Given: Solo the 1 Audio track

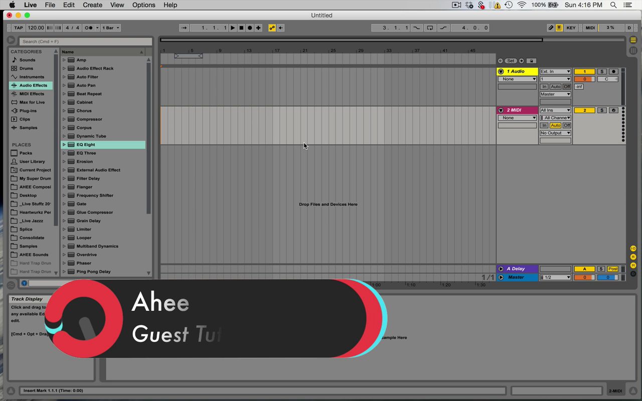Looking at the screenshot, I should tap(602, 72).
